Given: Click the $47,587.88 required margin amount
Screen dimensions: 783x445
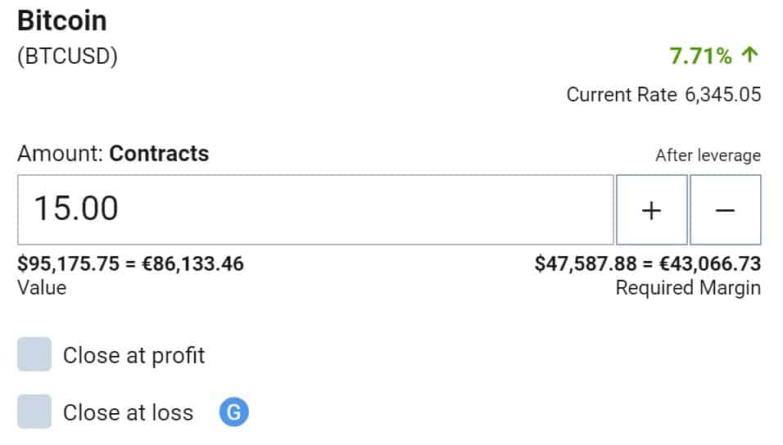Looking at the screenshot, I should 586,263.
